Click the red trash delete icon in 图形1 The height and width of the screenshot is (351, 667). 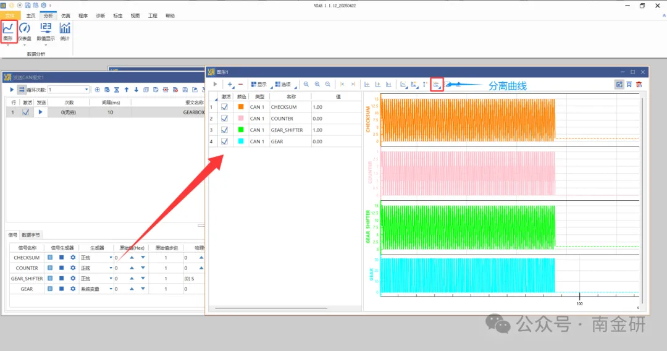coord(639,84)
